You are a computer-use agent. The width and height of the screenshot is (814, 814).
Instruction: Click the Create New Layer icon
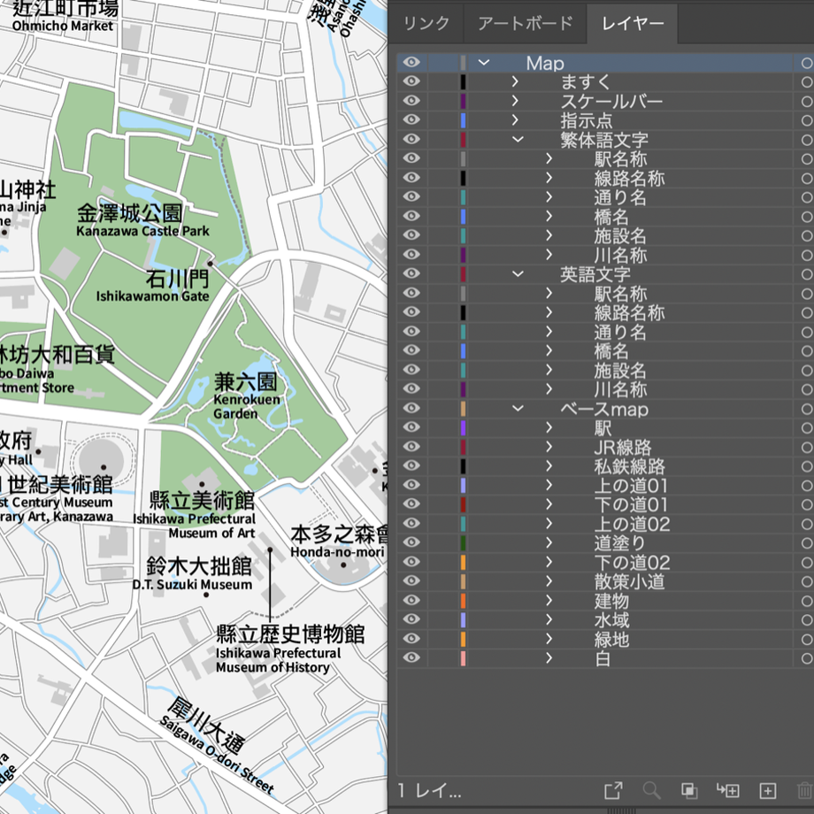pyautogui.click(x=768, y=790)
